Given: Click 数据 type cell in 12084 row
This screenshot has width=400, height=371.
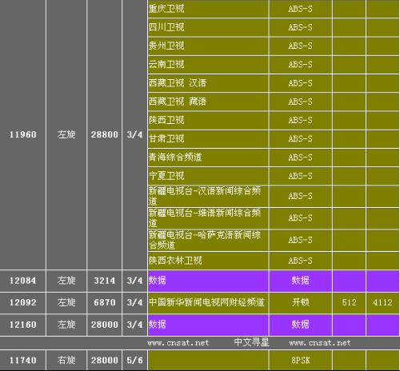Looking at the screenshot, I should coord(301,281).
